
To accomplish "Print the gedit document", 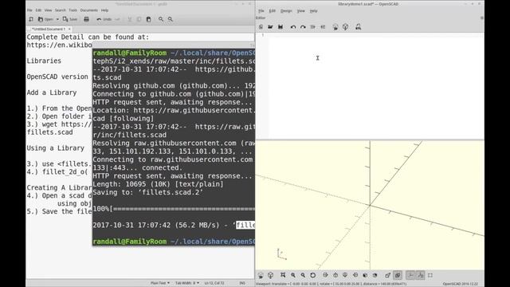I will point(86,19).
